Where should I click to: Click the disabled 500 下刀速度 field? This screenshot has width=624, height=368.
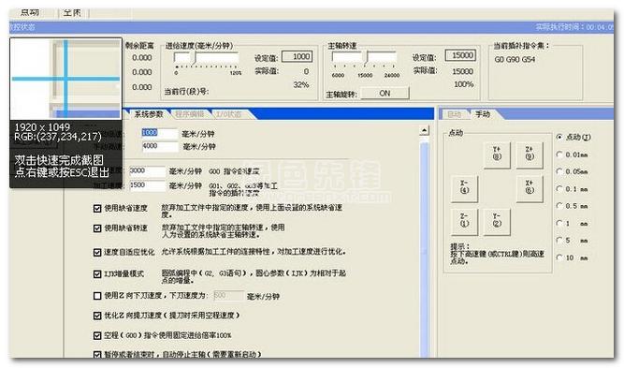click(x=228, y=296)
